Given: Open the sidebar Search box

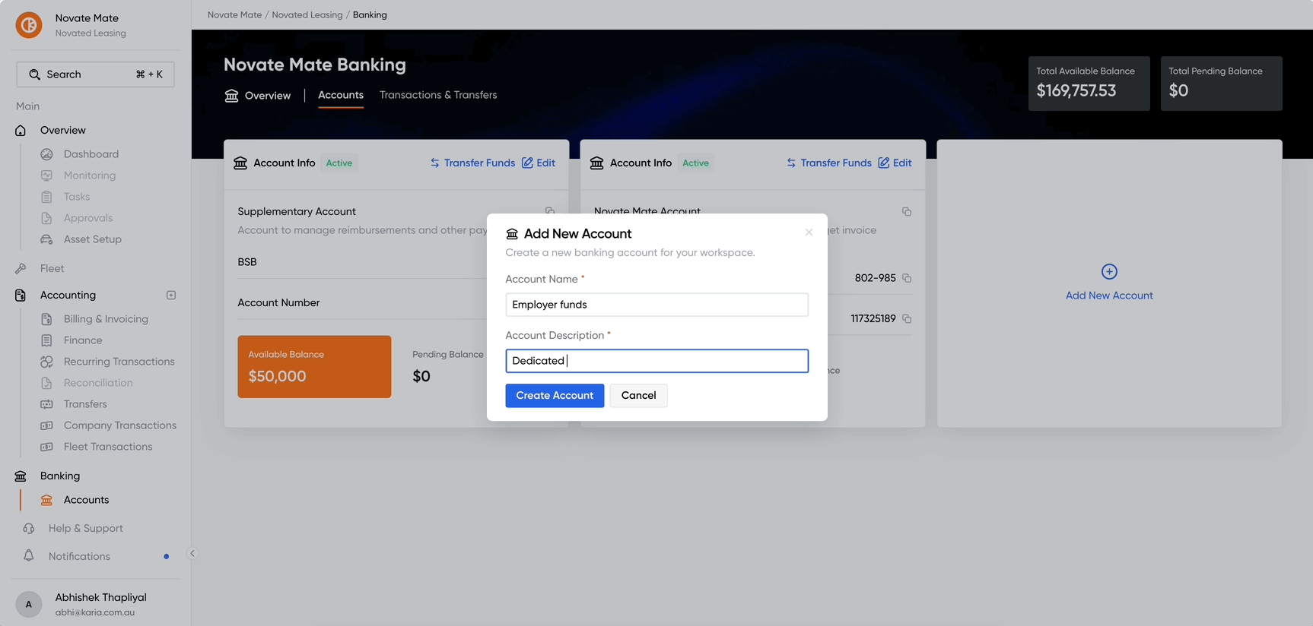Looking at the screenshot, I should [95, 74].
